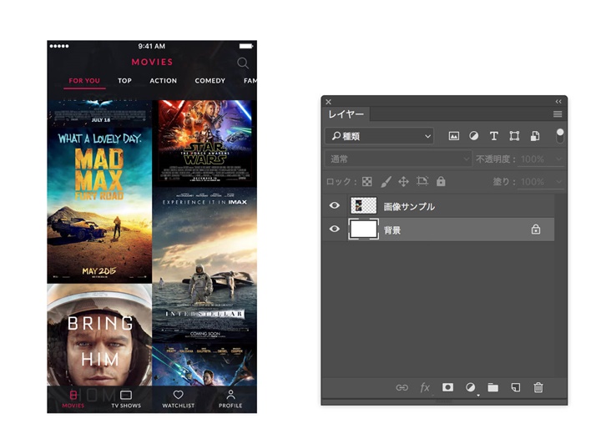Click the pixel layer filter icon
The image size is (601, 439).
coord(454,136)
